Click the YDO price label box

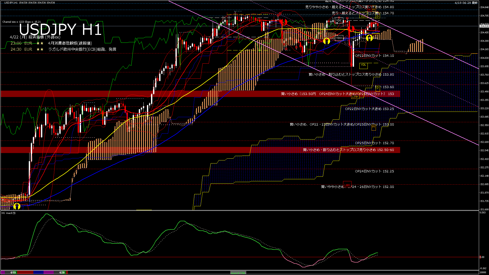(339, 38)
